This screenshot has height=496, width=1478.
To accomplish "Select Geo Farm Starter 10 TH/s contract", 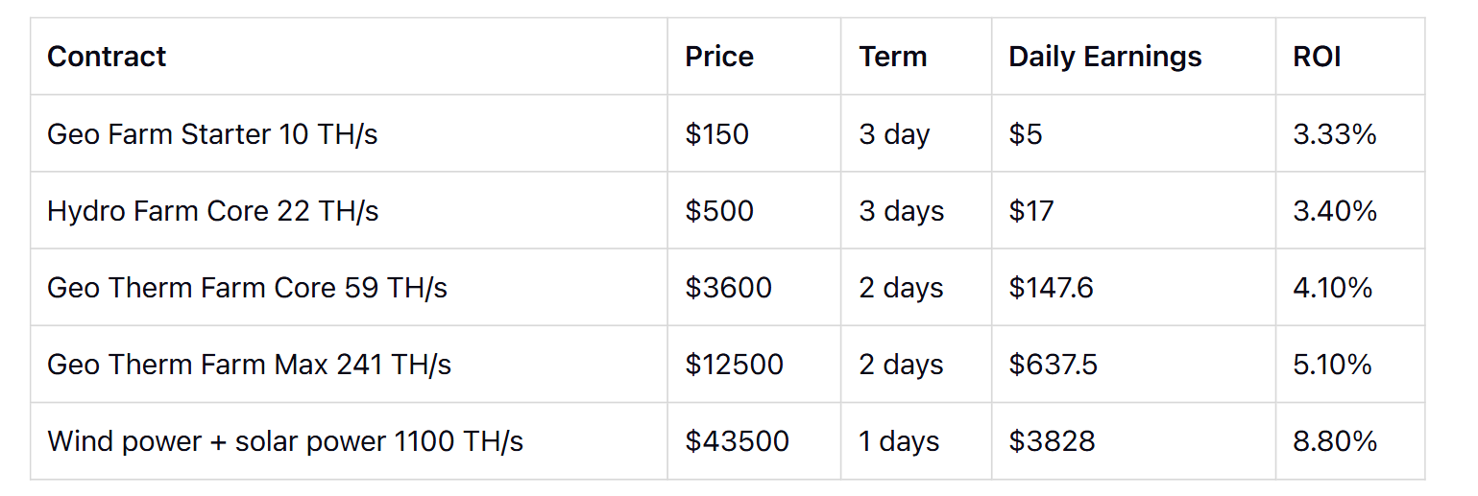I will (212, 134).
